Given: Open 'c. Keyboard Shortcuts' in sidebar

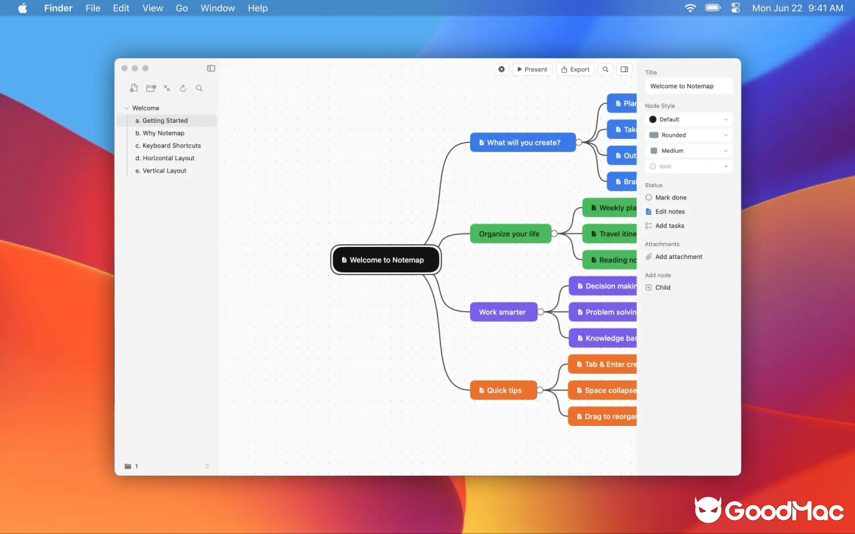Looking at the screenshot, I should pos(167,146).
